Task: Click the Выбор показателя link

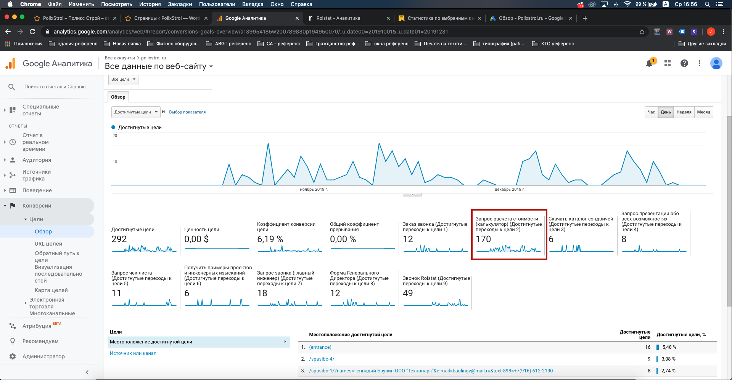Action: 187,112
